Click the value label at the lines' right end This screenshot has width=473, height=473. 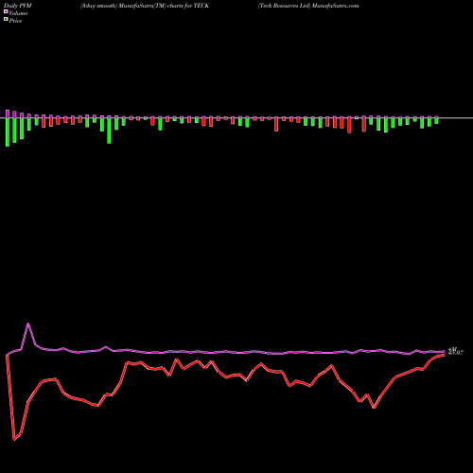point(456,351)
